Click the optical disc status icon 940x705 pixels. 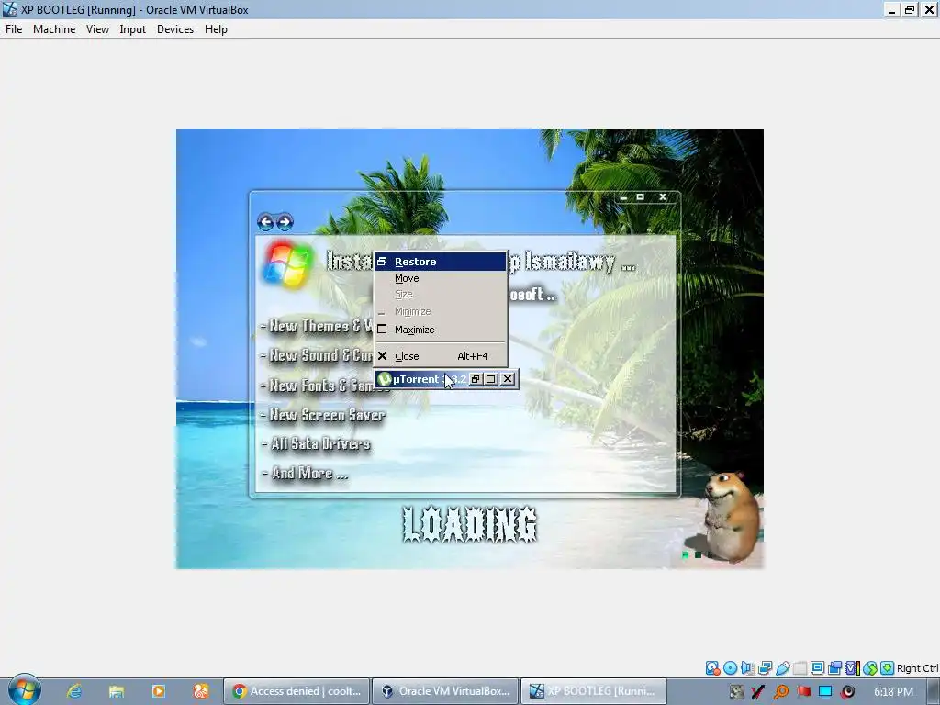(x=730, y=668)
